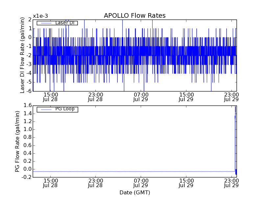Click the '1' y-tick on Laser DI plot
This screenshot has width=263, height=197.
pyautogui.click(x=30, y=29)
